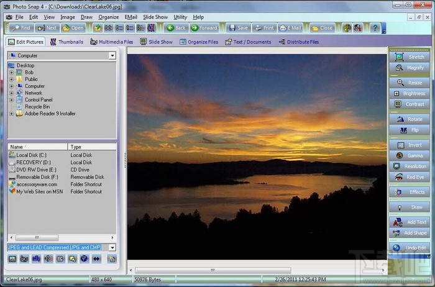The image size is (435, 287).
Task: Go Back using the green arrow button
Action: 176,28
